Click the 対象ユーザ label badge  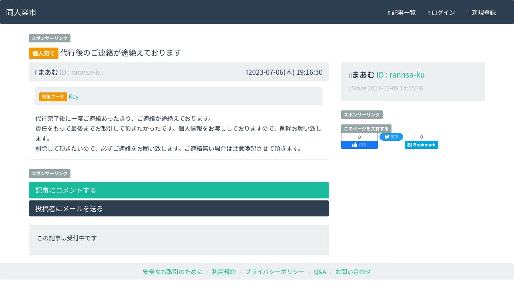click(53, 97)
